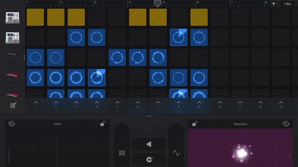
Task: Play the blue cell in column 4, second drum track
Action: point(97,37)
